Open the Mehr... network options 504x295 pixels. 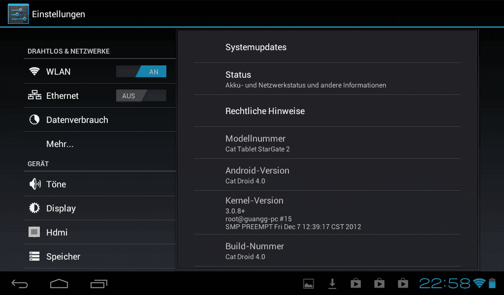coord(99,144)
